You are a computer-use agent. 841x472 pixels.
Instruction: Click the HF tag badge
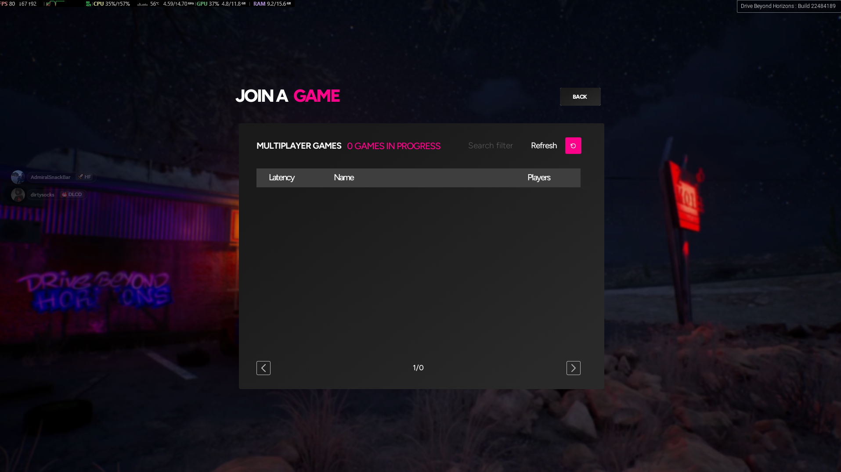(x=84, y=177)
